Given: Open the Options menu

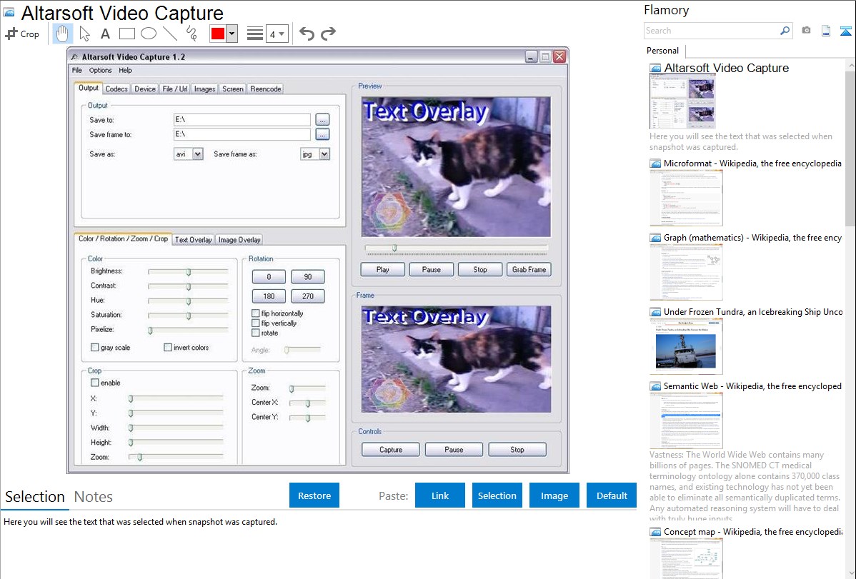Looking at the screenshot, I should click(101, 71).
